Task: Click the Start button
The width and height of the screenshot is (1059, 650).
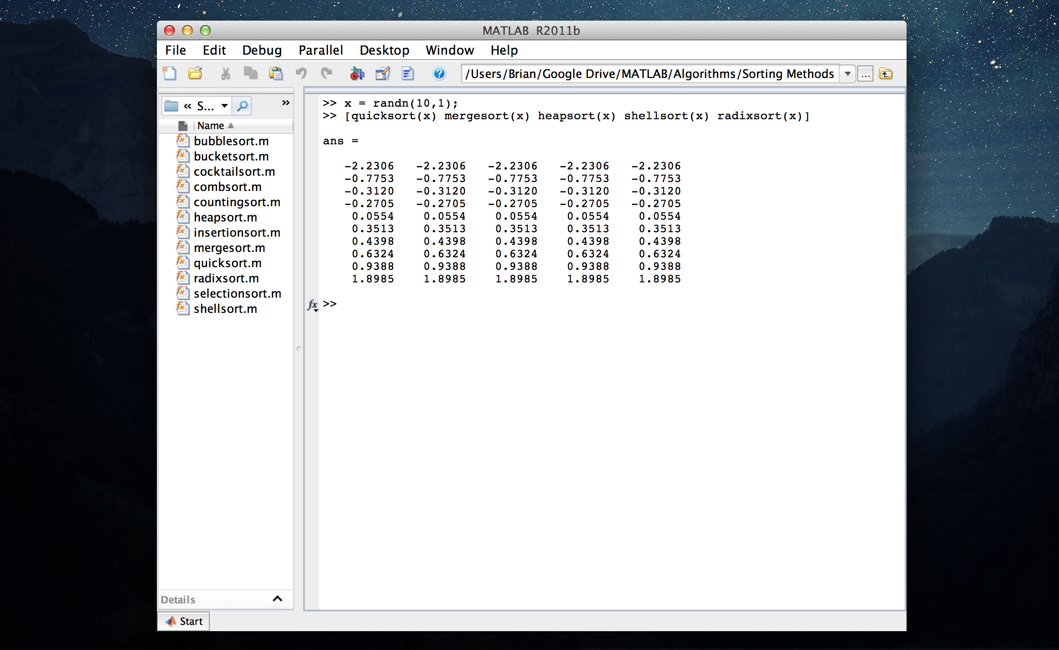Action: click(x=184, y=621)
